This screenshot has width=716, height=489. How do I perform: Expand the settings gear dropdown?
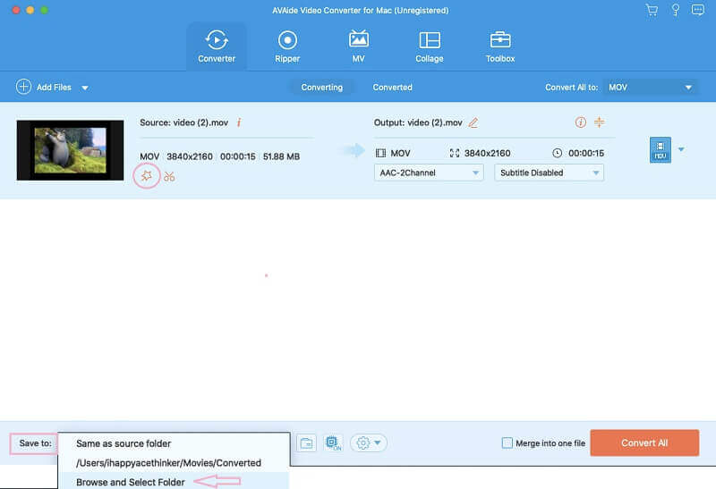tap(368, 443)
